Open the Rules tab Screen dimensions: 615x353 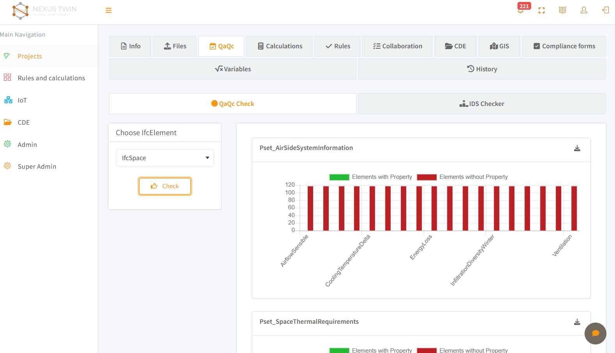(x=337, y=46)
